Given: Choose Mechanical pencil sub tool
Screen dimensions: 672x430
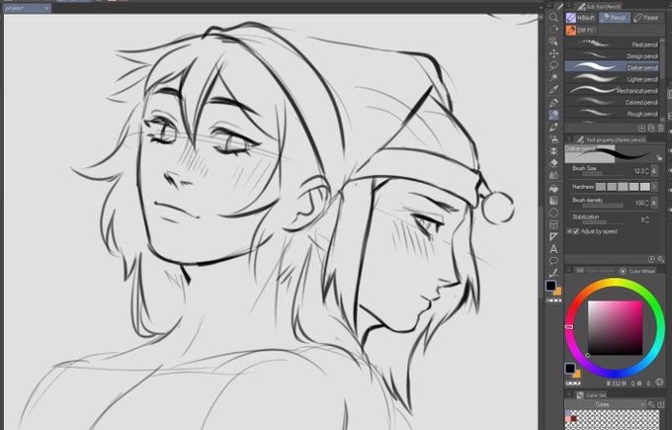Looking at the screenshot, I should click(612, 91).
